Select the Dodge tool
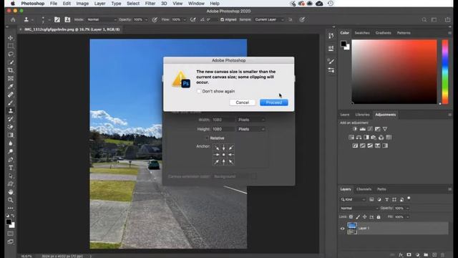The width and height of the screenshot is (458, 258). [x=11, y=151]
